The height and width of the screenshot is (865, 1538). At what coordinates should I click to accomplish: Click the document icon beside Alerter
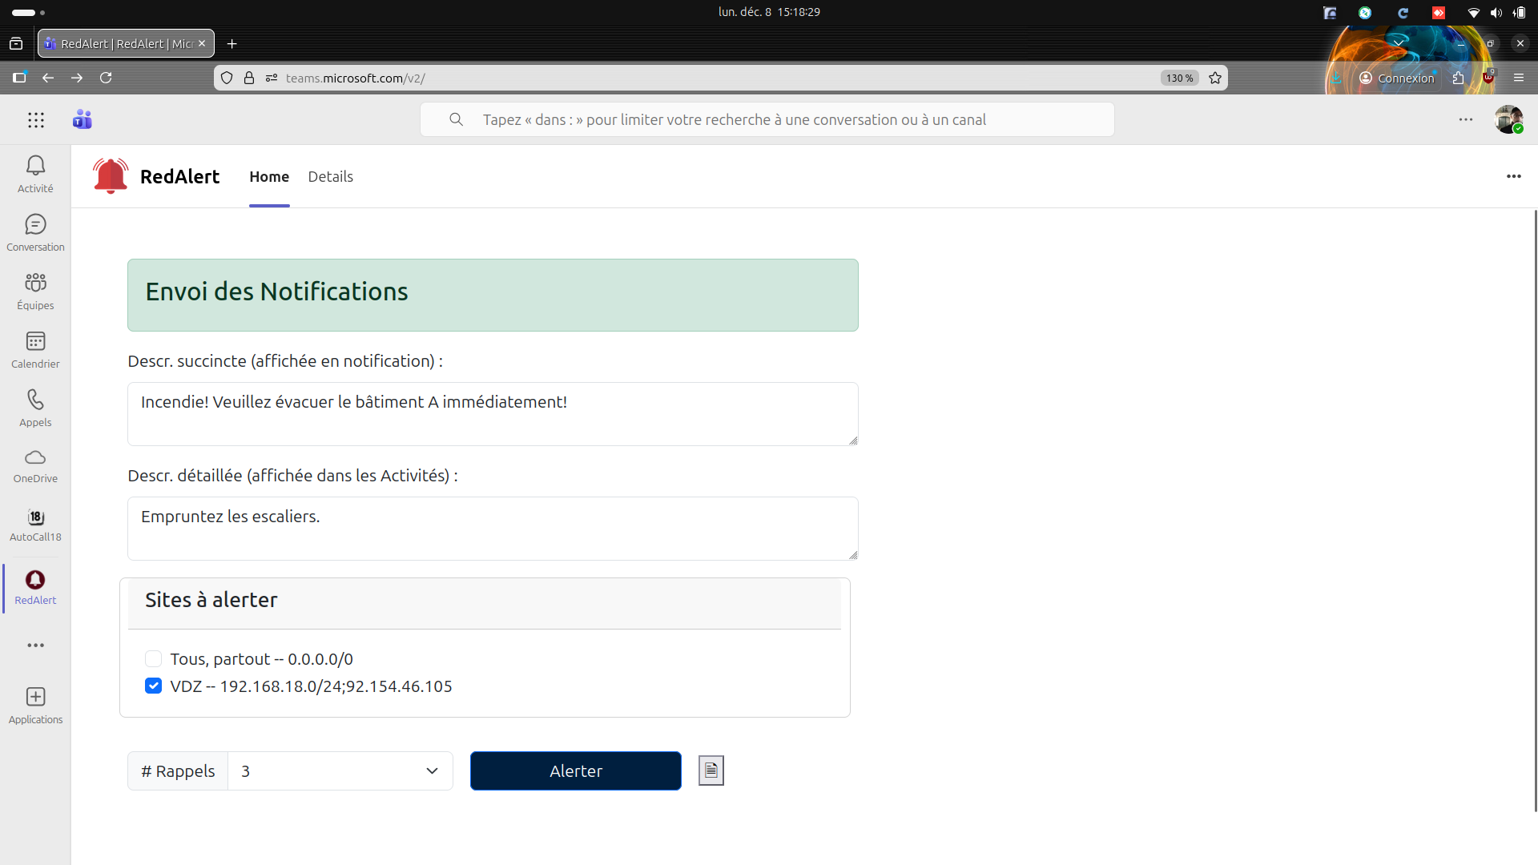click(711, 770)
